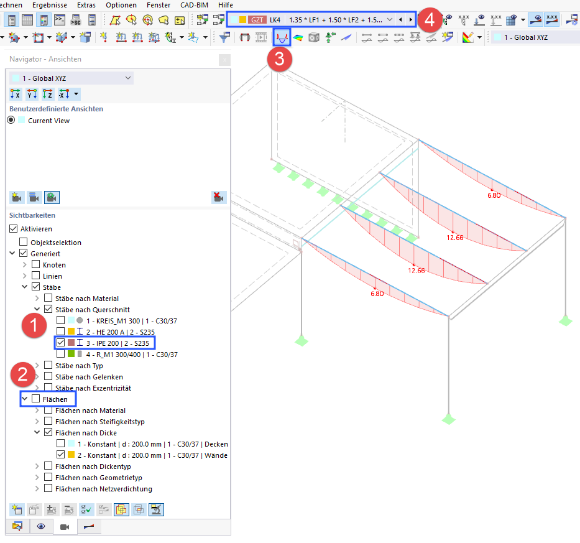Open the >SC script console icon

click(x=76, y=20)
